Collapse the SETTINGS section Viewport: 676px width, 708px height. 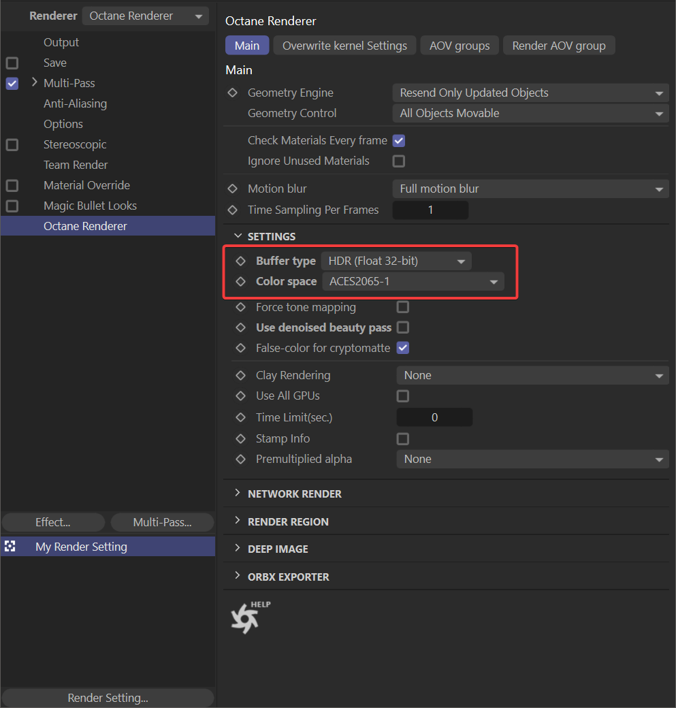[238, 236]
